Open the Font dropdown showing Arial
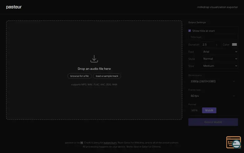This screenshot has width=244, height=153. pyautogui.click(x=219, y=52)
